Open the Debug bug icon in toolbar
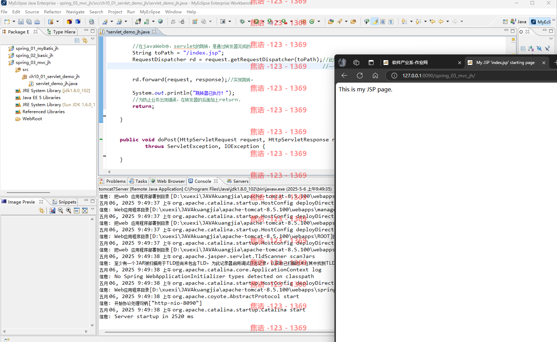The width and height of the screenshot is (557, 342). pos(242,22)
